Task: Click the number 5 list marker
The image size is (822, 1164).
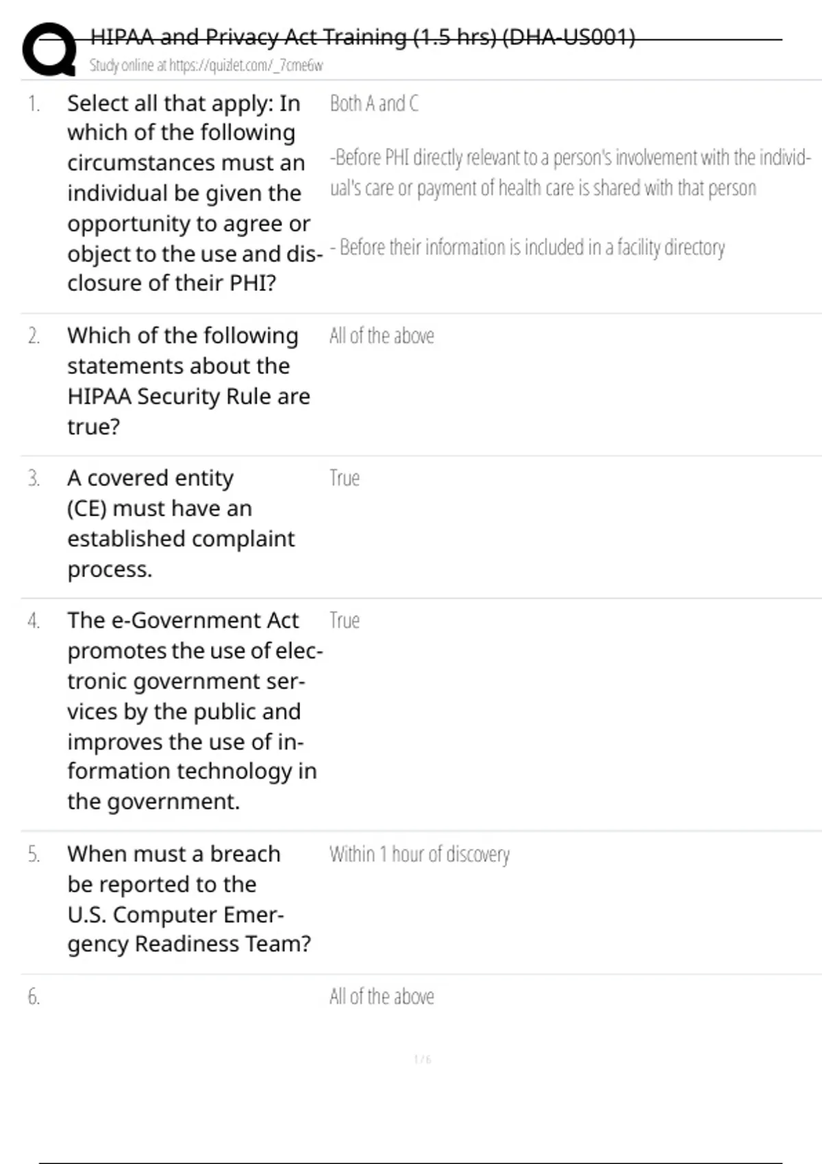Action: [x=34, y=855]
